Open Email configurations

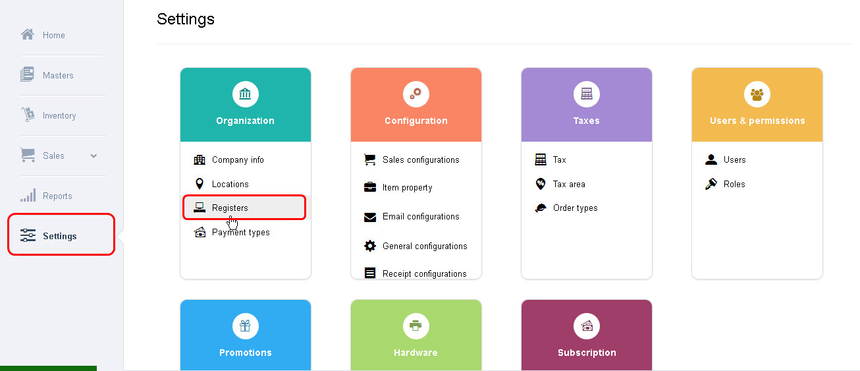(x=421, y=217)
